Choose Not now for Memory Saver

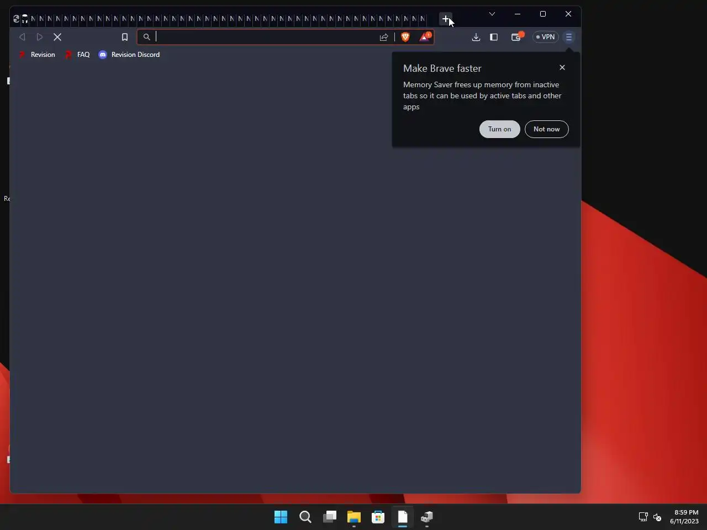pyautogui.click(x=547, y=129)
